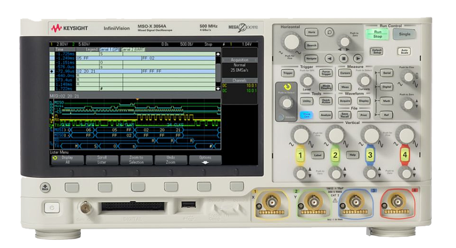Viewport: 456px width, 248px height.
Task: Toggle channel 3 blue key
Action: click(x=370, y=155)
